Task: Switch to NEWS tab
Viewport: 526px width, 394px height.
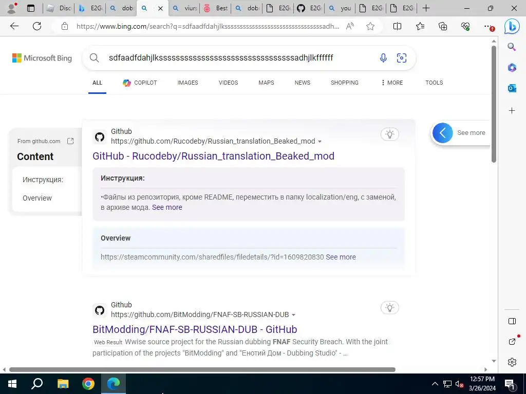Action: tap(302, 83)
